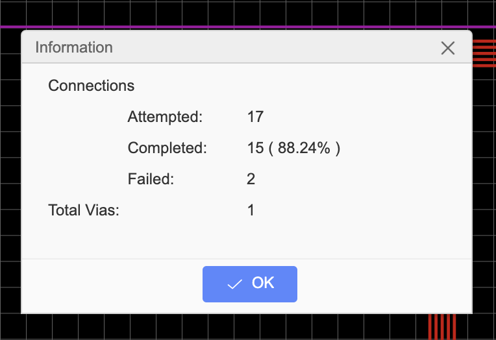Close the Information dialog with X
496x340 pixels.
click(x=447, y=48)
